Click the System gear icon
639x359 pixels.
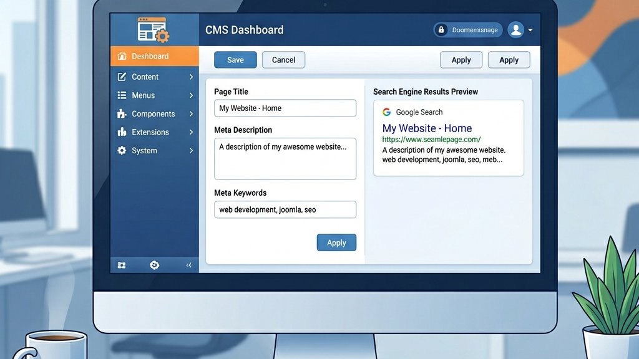coord(122,151)
